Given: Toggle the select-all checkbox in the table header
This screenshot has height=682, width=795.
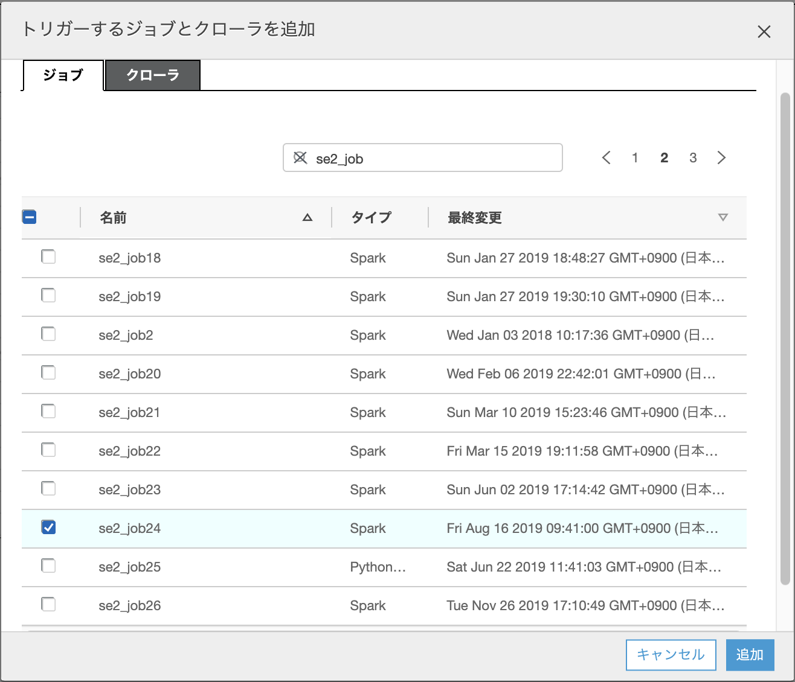Looking at the screenshot, I should click(x=29, y=217).
